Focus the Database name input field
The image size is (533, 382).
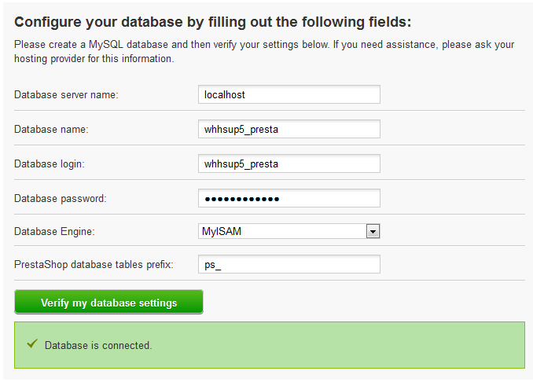289,129
